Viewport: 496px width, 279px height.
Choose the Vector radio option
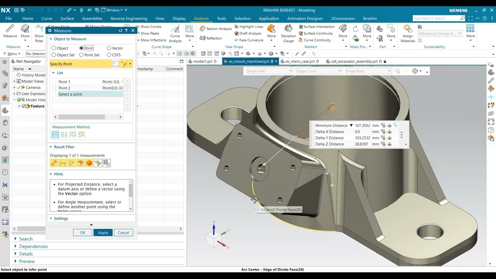[x=109, y=48]
